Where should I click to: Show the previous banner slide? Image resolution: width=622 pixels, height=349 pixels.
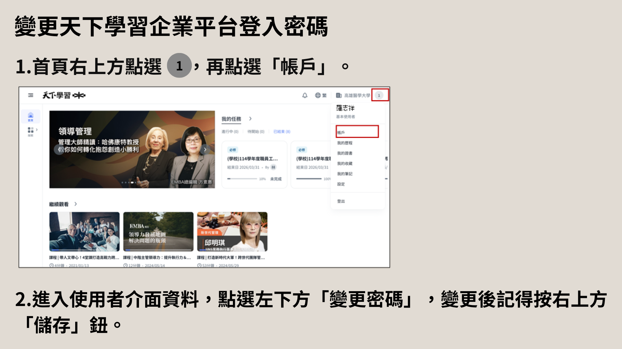(59, 149)
